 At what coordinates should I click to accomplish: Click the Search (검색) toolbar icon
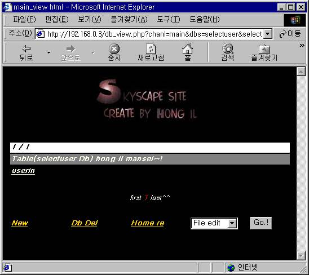click(228, 48)
